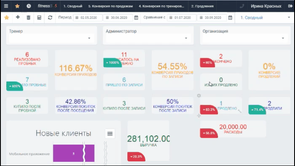Click the yellow star in the toolbar
Screen dimensions: 295x166
tap(7, 18)
